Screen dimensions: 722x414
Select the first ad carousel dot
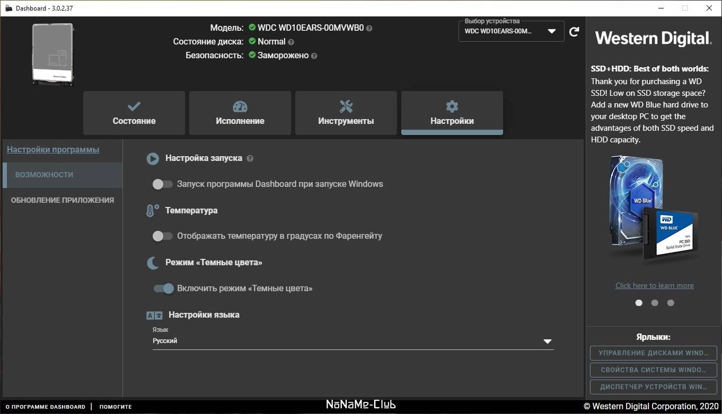click(x=639, y=303)
